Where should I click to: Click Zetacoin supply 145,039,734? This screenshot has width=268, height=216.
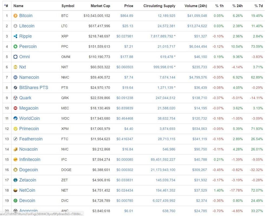[x=165, y=180]
